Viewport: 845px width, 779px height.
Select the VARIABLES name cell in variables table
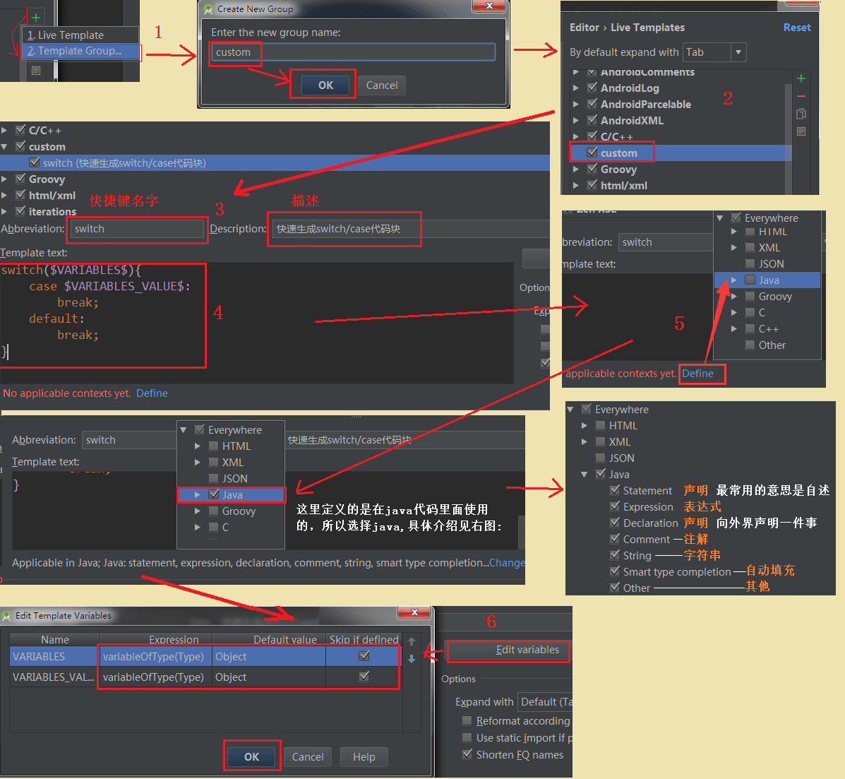(x=54, y=657)
